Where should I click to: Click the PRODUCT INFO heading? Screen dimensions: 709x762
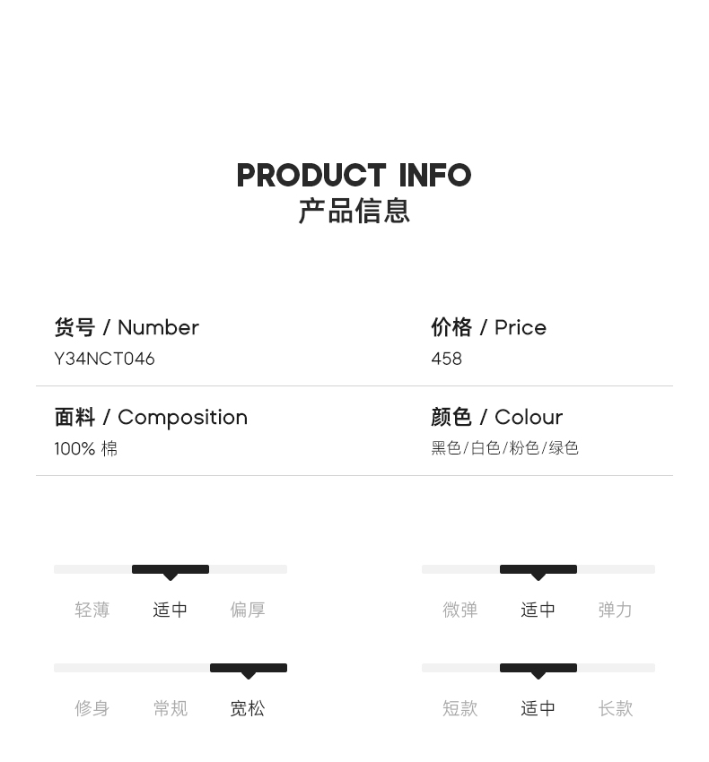tap(354, 176)
